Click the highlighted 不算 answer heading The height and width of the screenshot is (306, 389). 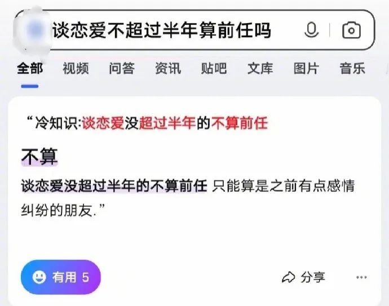pyautogui.click(x=39, y=157)
